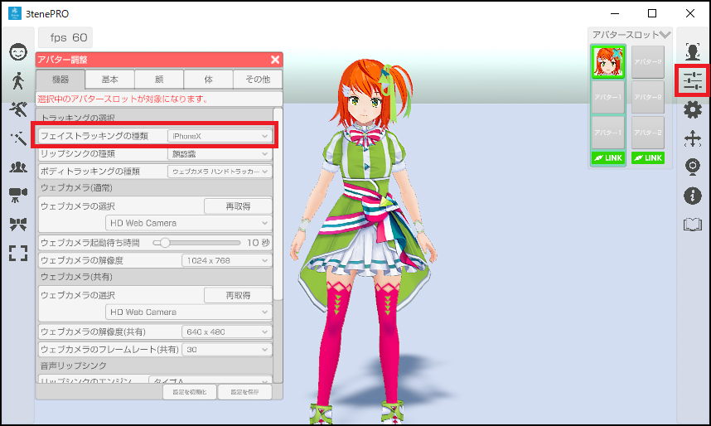Open the video camera settings icon
The image size is (711, 426).
pos(18,195)
